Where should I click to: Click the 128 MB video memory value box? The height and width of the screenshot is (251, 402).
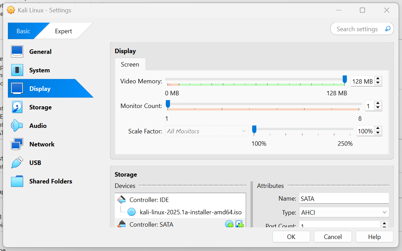[x=363, y=81]
